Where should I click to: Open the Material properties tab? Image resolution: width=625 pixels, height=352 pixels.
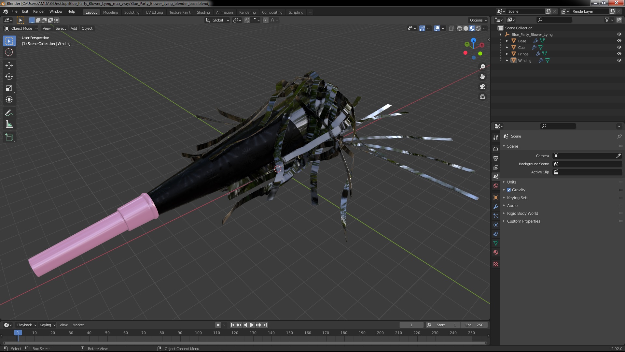pyautogui.click(x=496, y=252)
